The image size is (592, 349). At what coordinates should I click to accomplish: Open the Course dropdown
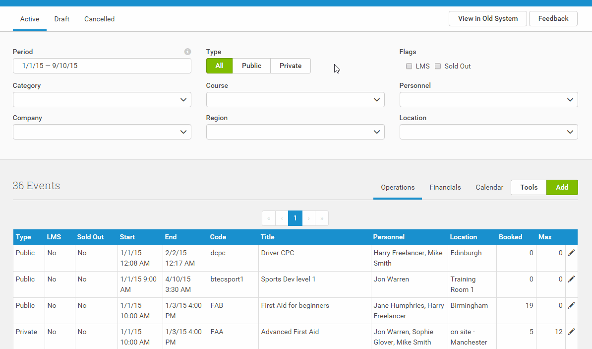coord(295,100)
